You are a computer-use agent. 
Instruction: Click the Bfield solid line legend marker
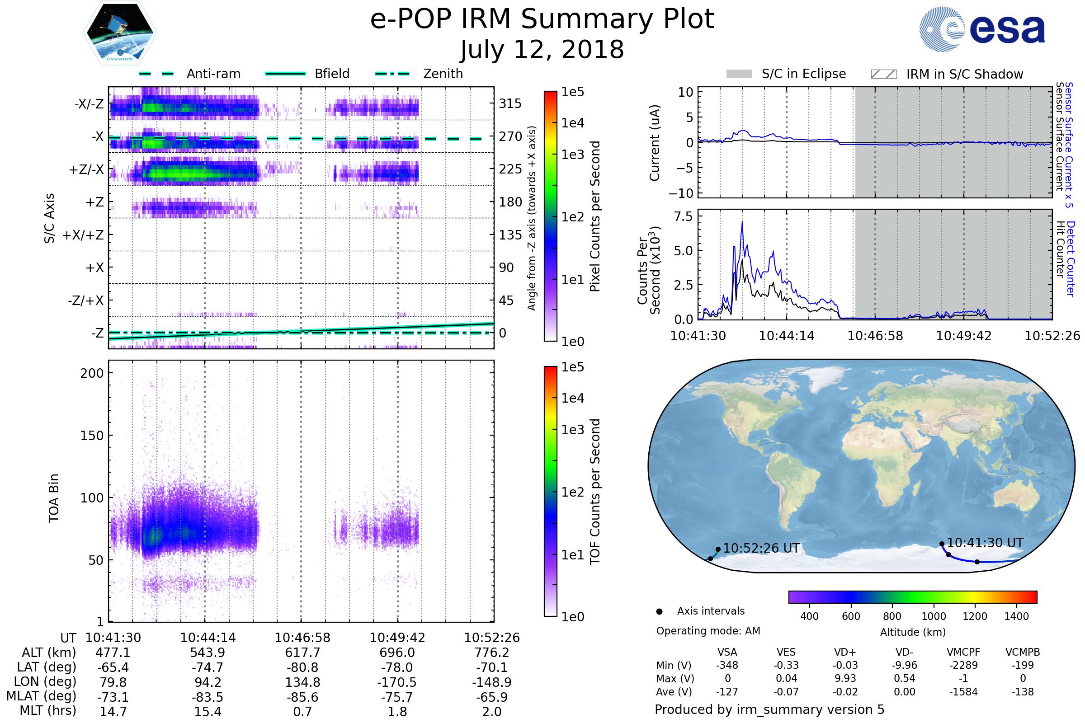tap(285, 74)
